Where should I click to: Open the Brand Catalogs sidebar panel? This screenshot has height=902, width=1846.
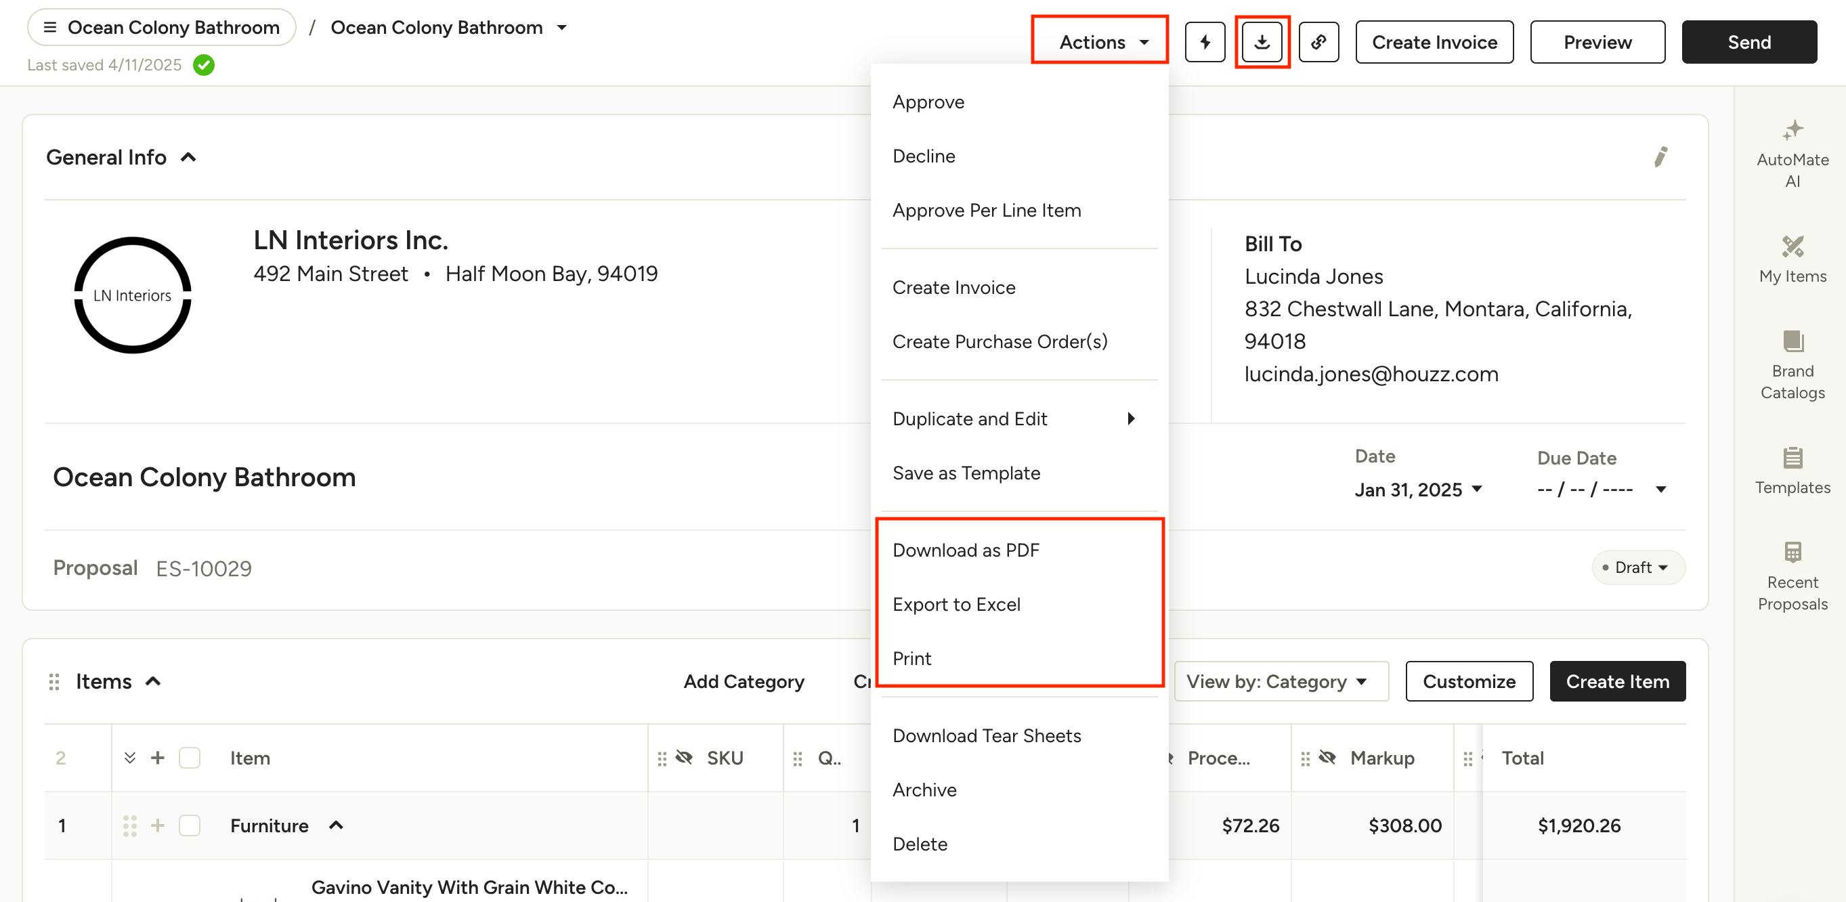pyautogui.click(x=1792, y=365)
